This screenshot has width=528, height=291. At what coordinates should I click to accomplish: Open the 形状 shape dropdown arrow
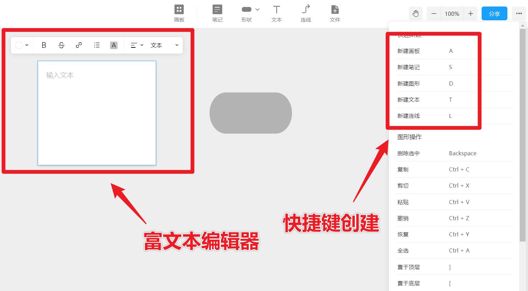click(x=257, y=9)
